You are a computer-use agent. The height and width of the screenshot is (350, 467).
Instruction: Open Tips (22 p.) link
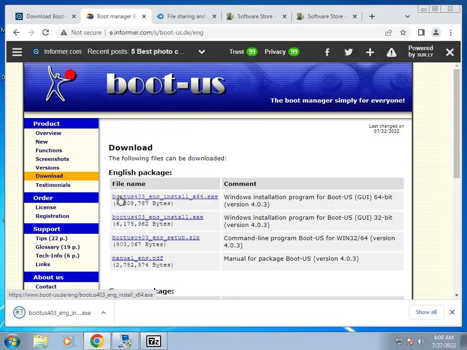[x=52, y=238]
